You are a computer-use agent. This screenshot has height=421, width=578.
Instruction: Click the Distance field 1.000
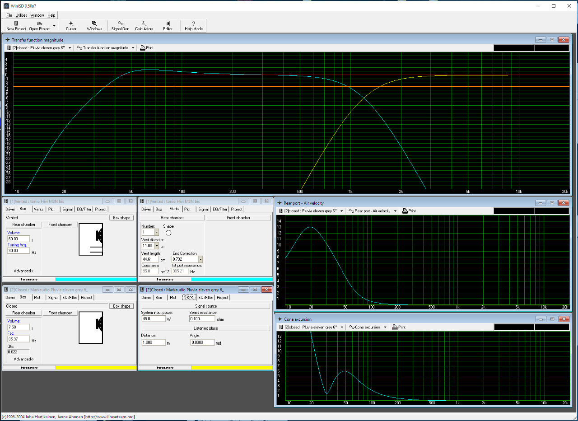point(154,342)
